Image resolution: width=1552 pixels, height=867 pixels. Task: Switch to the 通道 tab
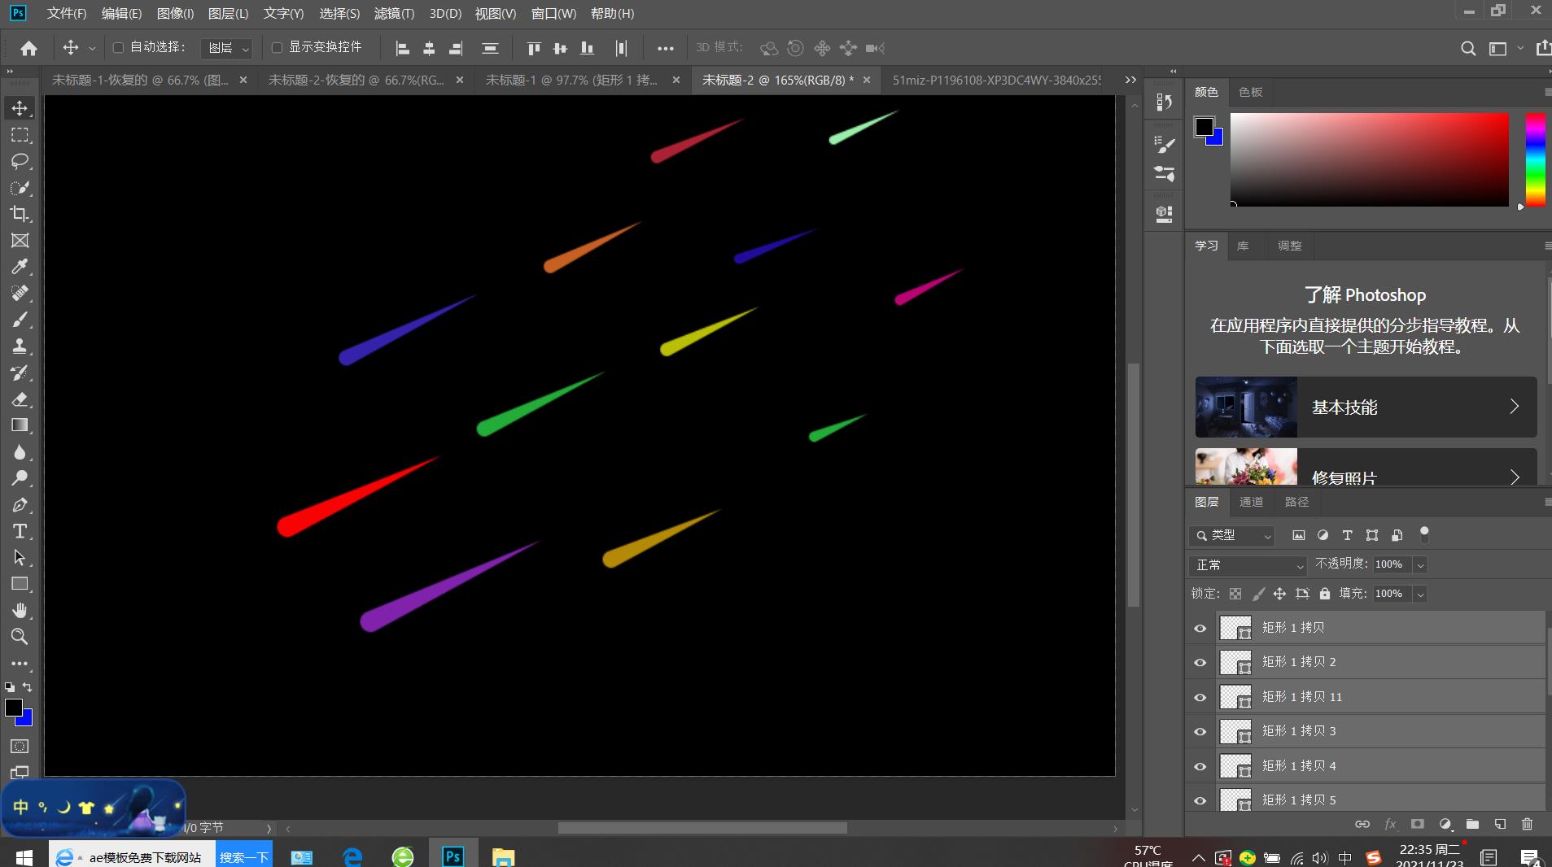[x=1251, y=502]
